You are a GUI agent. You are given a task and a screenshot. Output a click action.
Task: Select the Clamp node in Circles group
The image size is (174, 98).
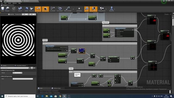click(114, 59)
